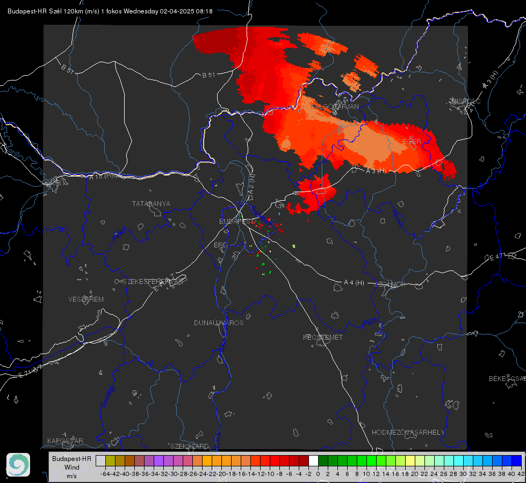The image size is (526, 483).
Task: Select the BUDAPEST city label
Action: click(x=236, y=221)
